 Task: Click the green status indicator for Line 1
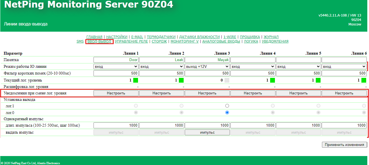135,80
